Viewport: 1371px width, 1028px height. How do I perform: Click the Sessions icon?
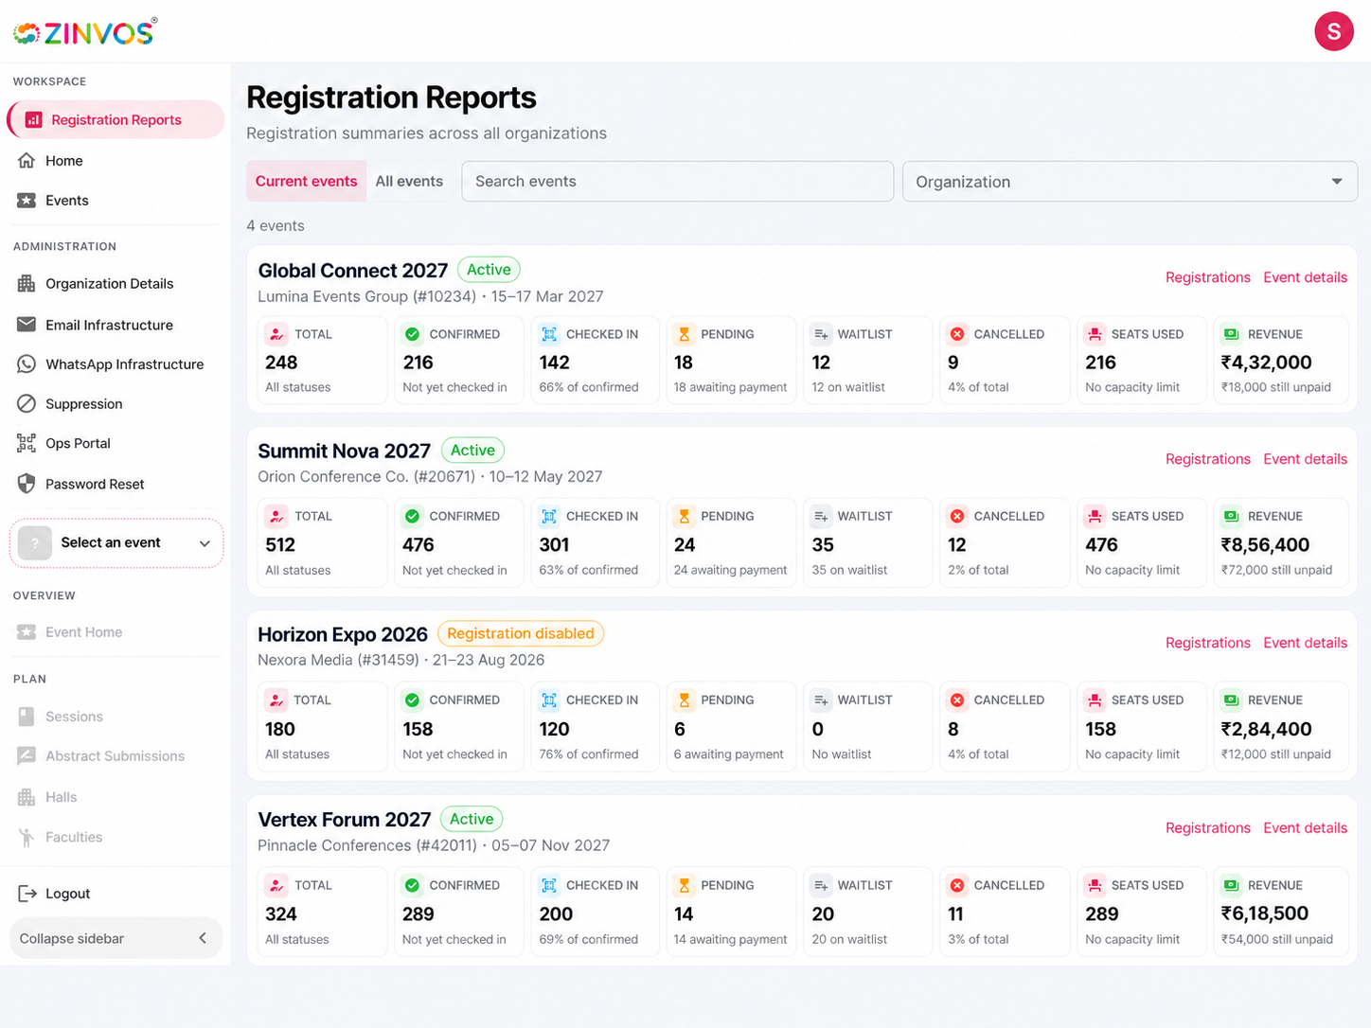click(x=27, y=717)
